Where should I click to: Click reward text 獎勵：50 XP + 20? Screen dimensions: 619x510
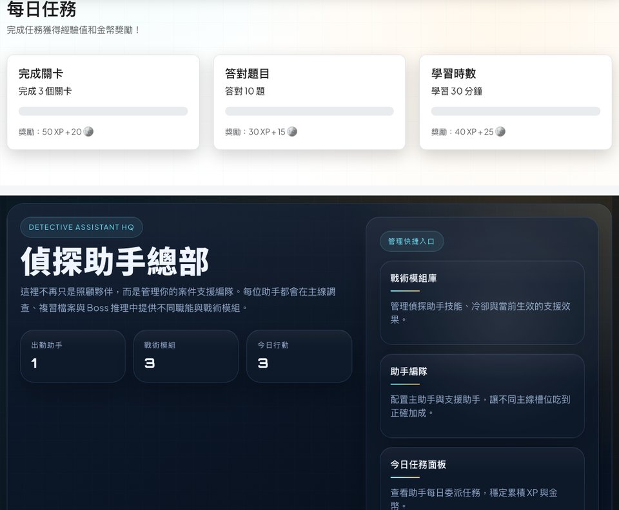tap(50, 132)
